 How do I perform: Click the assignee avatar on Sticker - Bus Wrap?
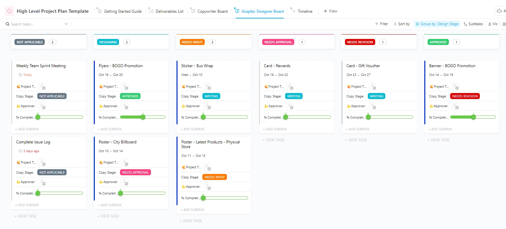[x=207, y=86]
